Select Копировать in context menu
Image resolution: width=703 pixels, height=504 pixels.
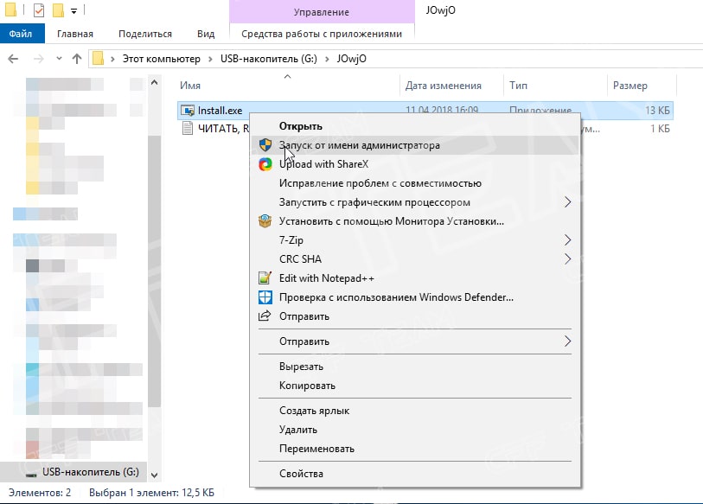point(415,386)
